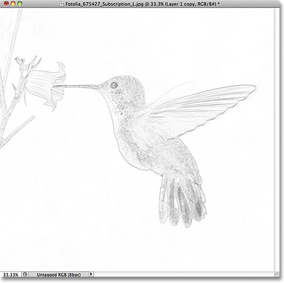Click the small status icon beside the zoom field
Image resolution: width=284 pixels, height=283 pixels.
[25, 274]
